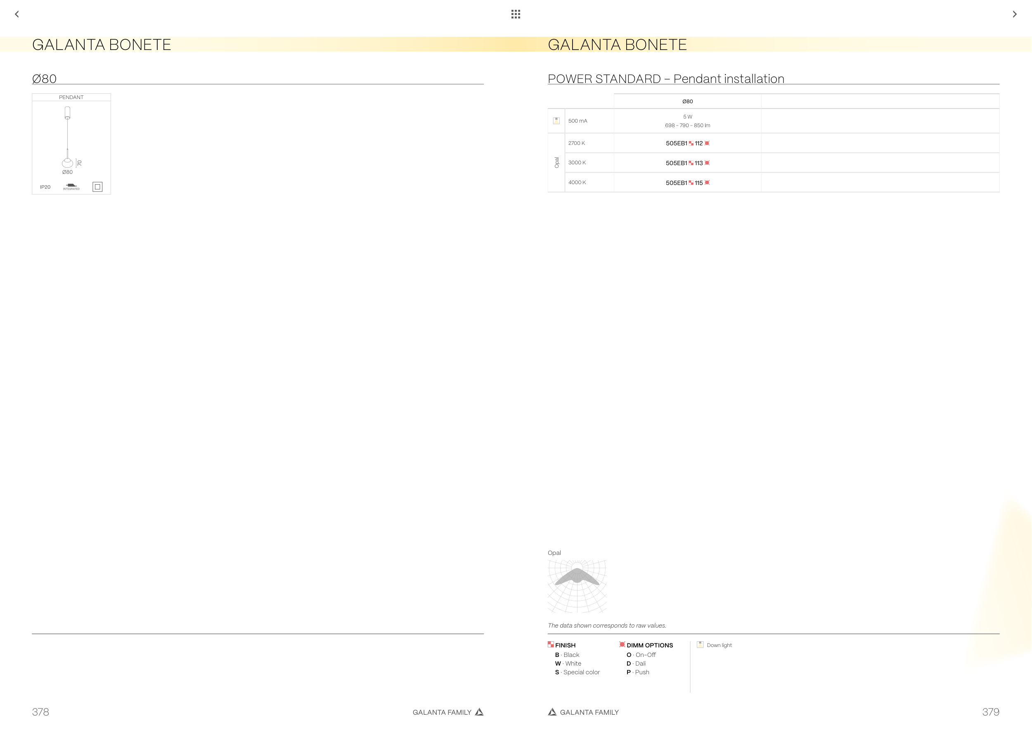Click the Down light legend icon
The width and height of the screenshot is (1032, 730).
point(700,645)
